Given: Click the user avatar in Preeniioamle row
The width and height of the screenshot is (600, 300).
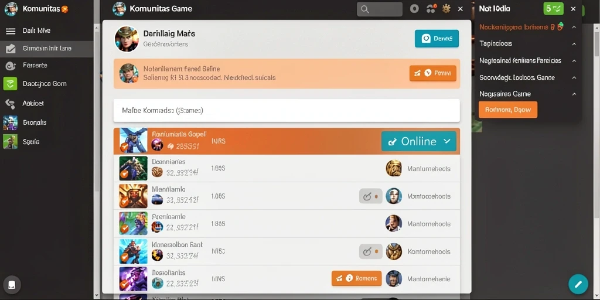Looking at the screenshot, I should 394,223.
